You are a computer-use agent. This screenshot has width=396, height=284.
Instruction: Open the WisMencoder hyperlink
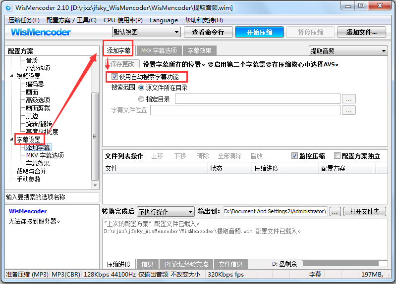[x=28, y=211]
